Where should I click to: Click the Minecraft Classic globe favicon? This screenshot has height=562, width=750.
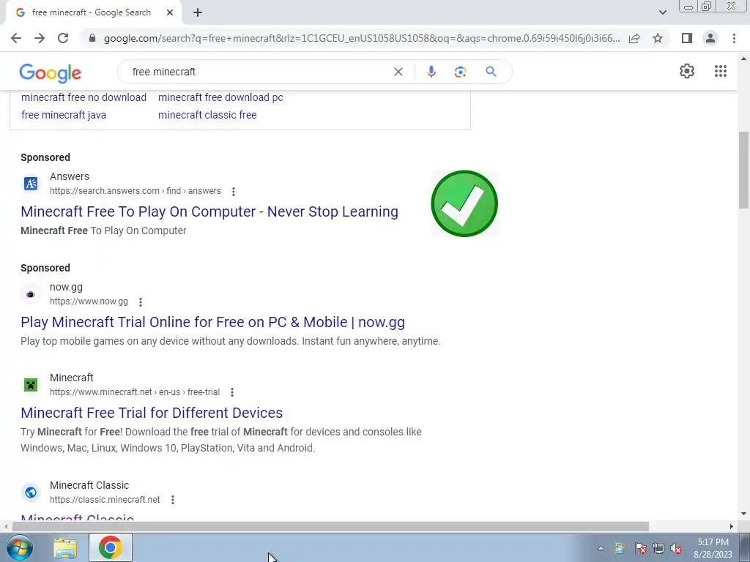click(x=31, y=492)
